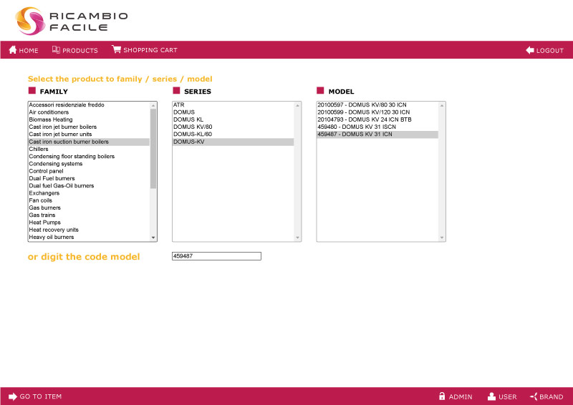This screenshot has width=573, height=405.
Task: Select family Chillers
Action: coord(89,149)
